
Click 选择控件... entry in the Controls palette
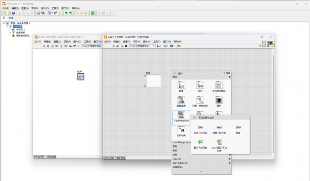click(178, 167)
